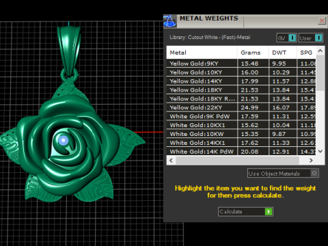
Task: Sort by the DWT column header
Action: tap(283, 53)
